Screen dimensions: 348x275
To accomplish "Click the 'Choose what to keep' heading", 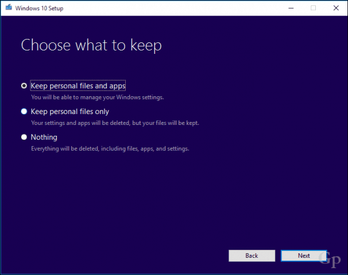I will click(91, 45).
